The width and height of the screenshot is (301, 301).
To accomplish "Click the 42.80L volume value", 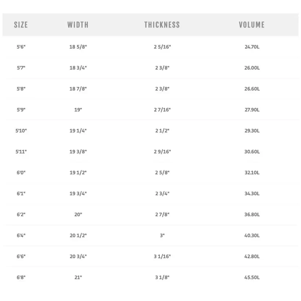I will point(252,256).
